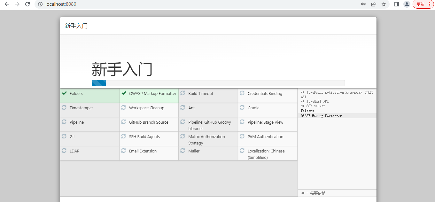Click the sync icon beside Build Timeout
This screenshot has width=435, height=202.
point(183,93)
